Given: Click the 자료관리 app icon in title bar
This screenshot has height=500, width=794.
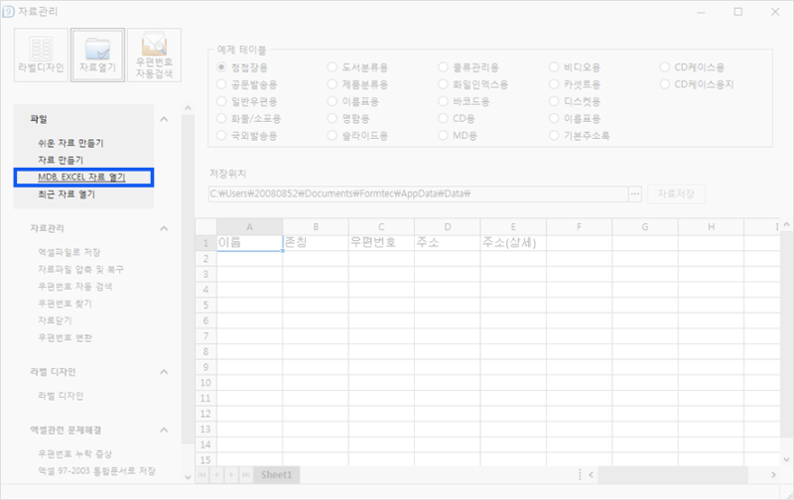Looking at the screenshot, I should (x=8, y=11).
